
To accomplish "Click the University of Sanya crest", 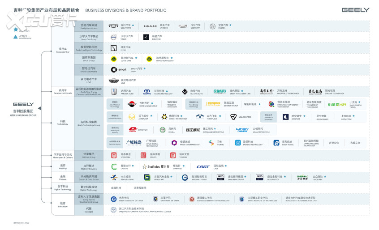I will point(155,199).
